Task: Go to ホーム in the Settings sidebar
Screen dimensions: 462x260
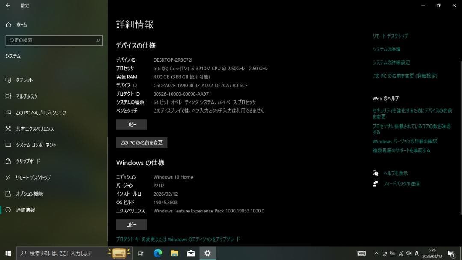Action: click(x=21, y=24)
